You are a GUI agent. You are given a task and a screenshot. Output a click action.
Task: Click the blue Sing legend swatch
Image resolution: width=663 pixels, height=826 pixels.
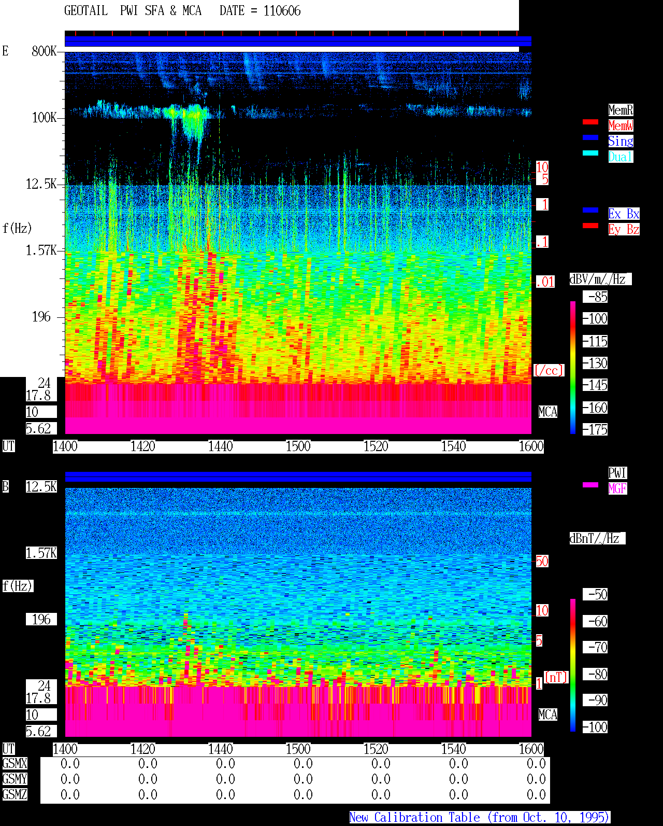(x=590, y=137)
